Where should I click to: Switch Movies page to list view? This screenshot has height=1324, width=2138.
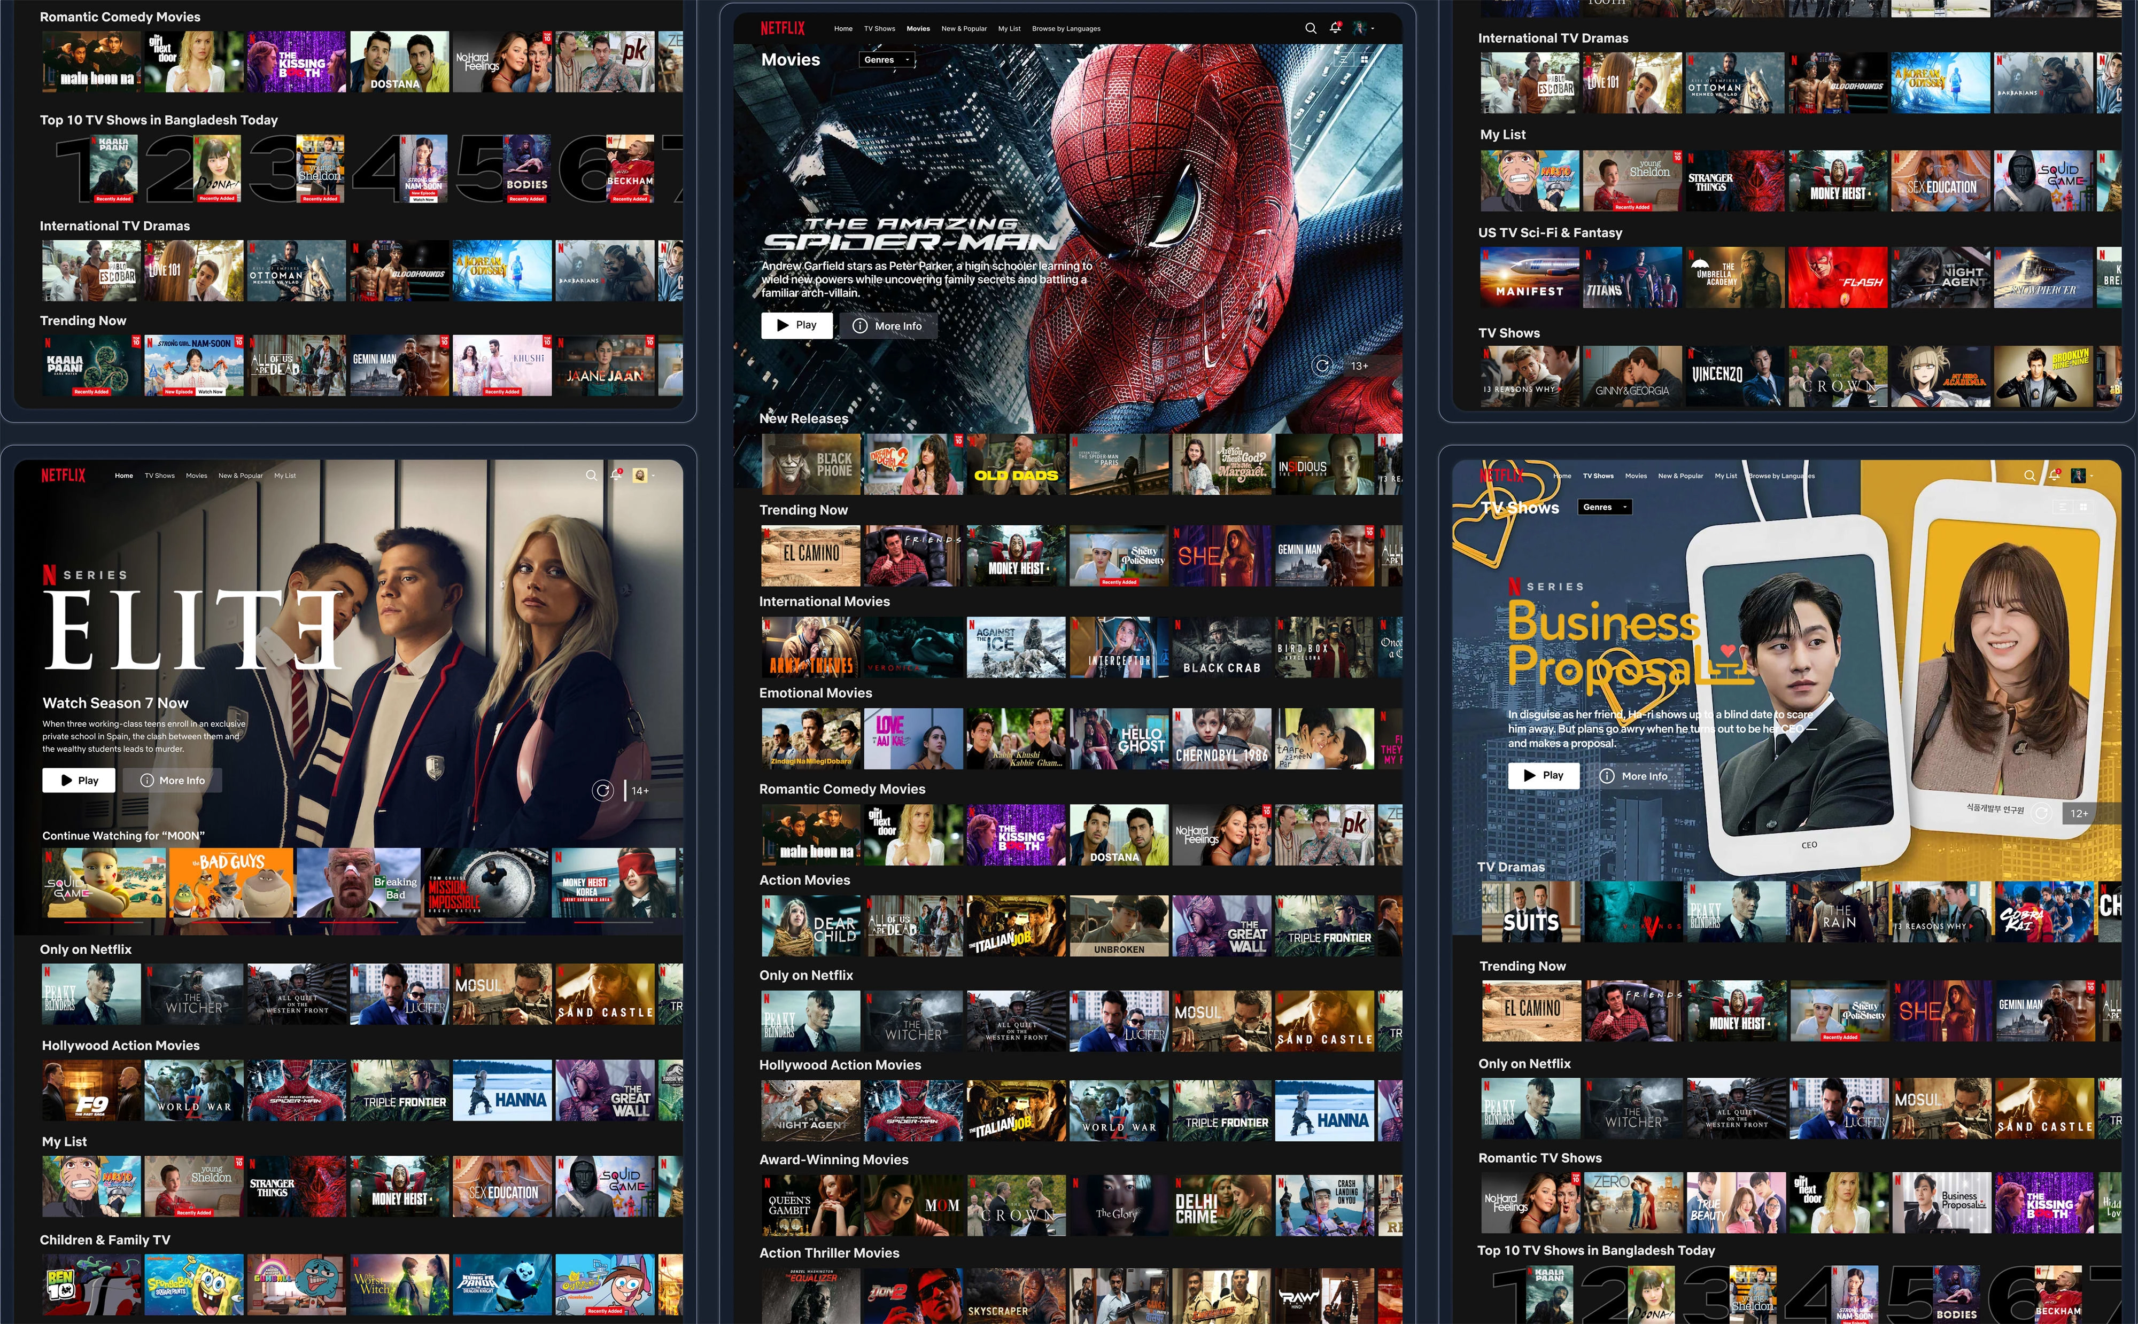point(1344,59)
